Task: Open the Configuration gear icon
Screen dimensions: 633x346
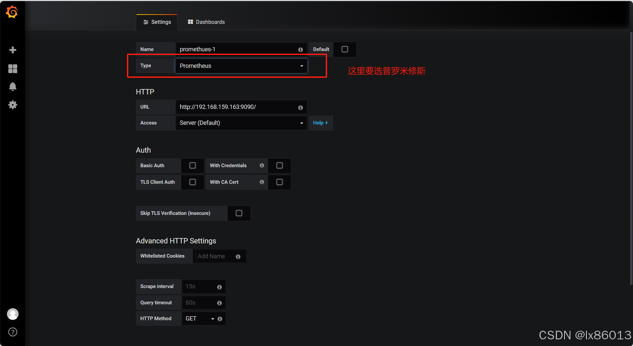Action: (x=13, y=105)
